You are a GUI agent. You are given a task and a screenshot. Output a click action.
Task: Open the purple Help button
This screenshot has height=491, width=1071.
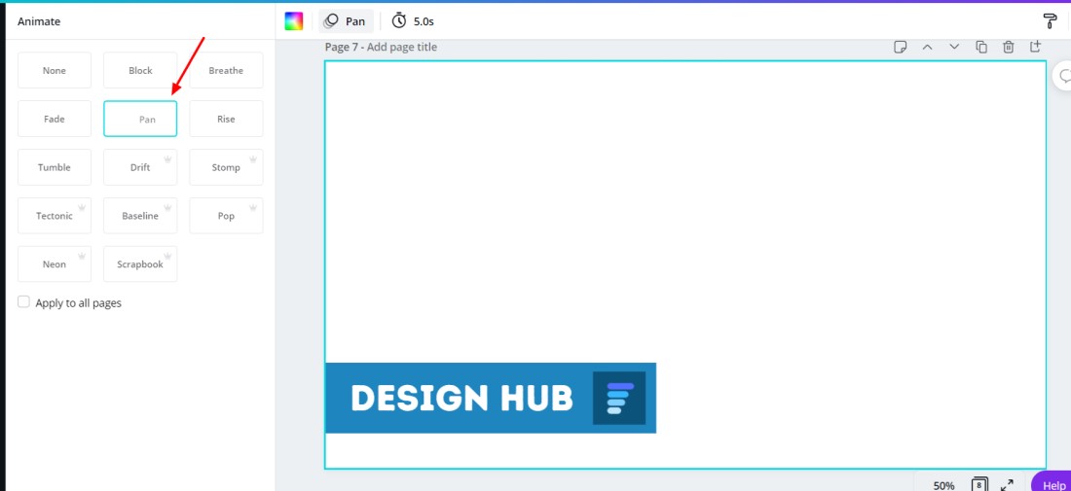pyautogui.click(x=1052, y=482)
